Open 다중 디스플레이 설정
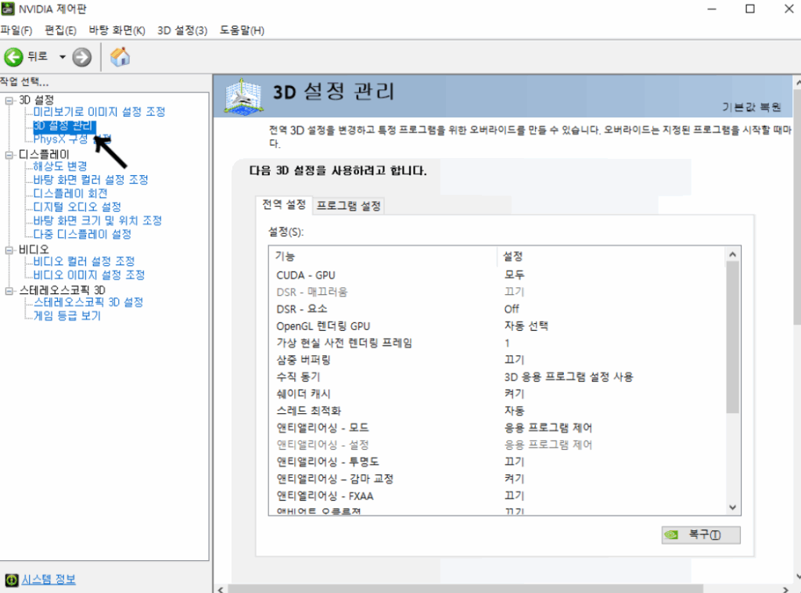This screenshot has height=593, width=801. coord(82,235)
